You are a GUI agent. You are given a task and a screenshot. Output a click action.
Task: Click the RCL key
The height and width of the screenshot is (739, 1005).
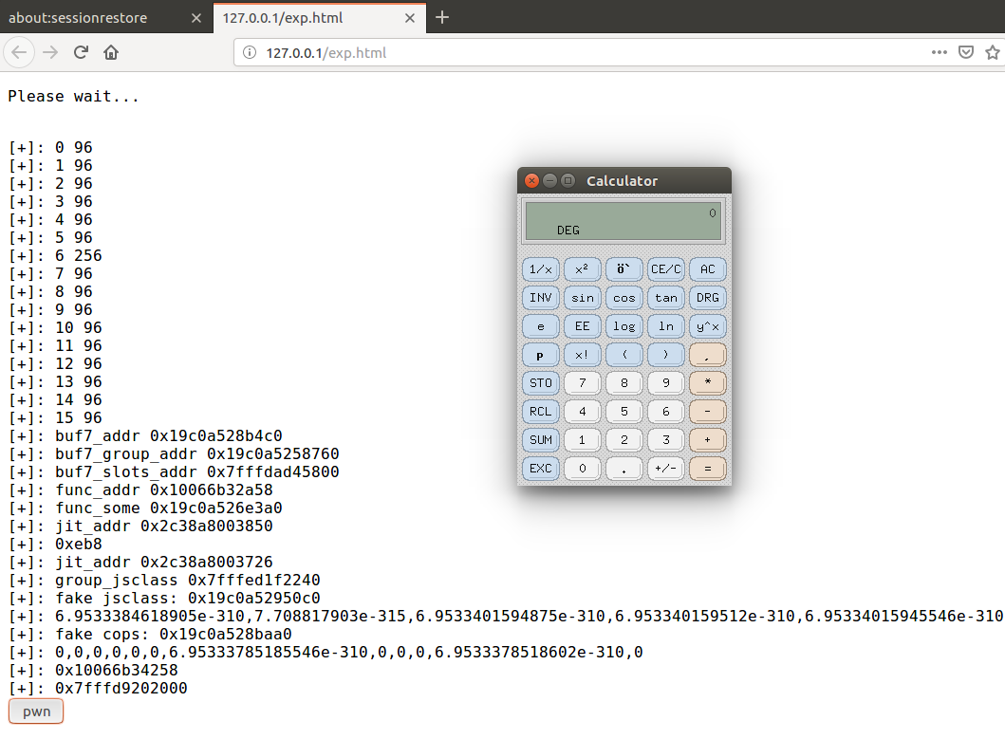coord(540,412)
